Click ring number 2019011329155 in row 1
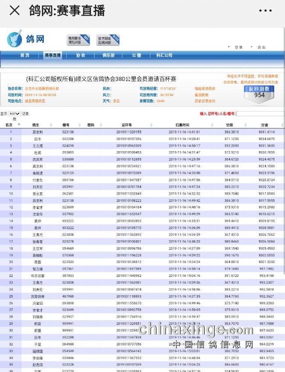Screen dimensions: 285x372 [x=128, y=132]
